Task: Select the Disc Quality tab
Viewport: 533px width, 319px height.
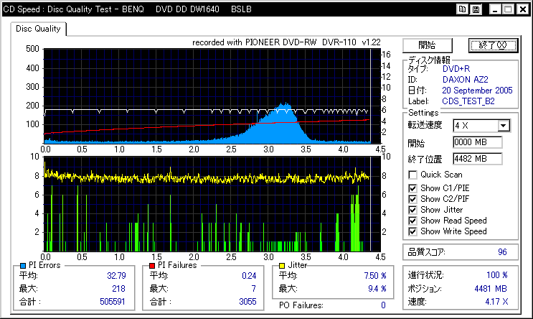Action: tap(39, 29)
